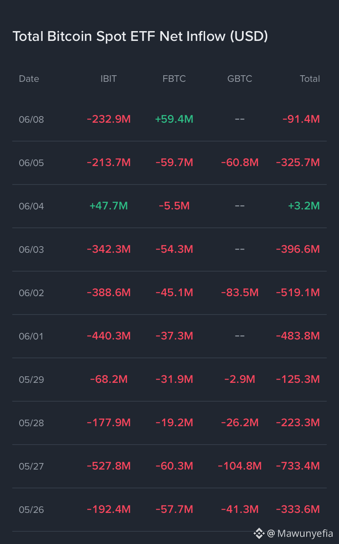Click the -2.9M GBTC value
Image resolution: width=339 pixels, height=544 pixels.
click(x=240, y=379)
